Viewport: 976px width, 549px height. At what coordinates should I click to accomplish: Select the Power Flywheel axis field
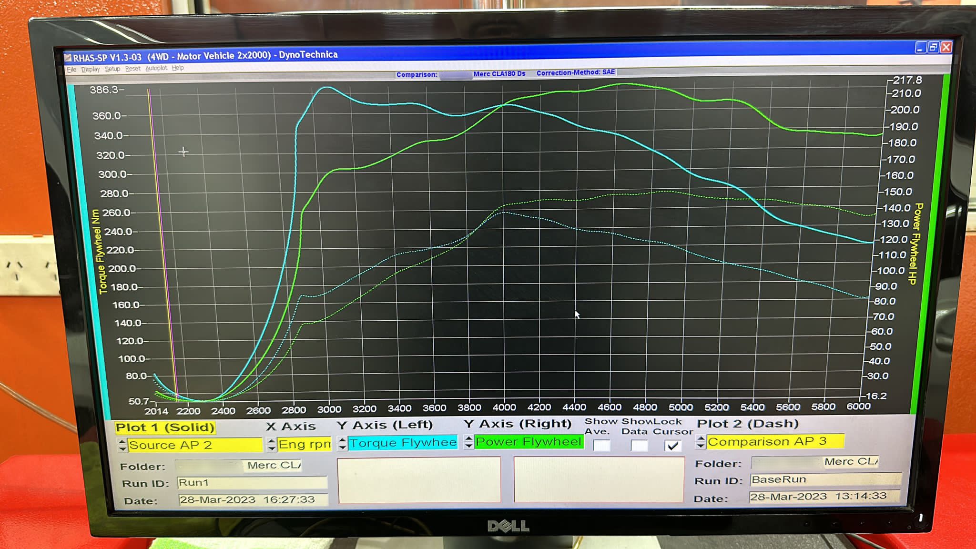(x=529, y=442)
